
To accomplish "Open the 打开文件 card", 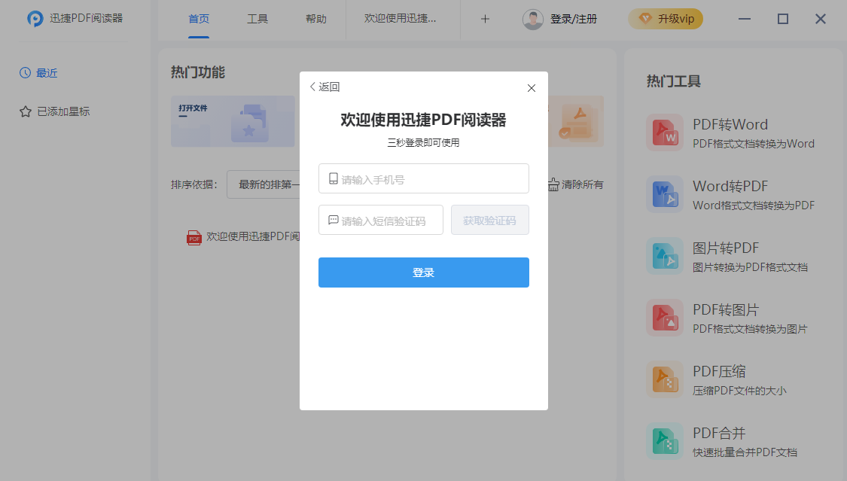I will click(233, 121).
